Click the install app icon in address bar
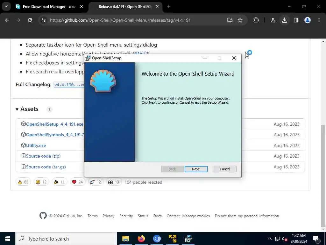Image resolution: width=326 pixels, height=245 pixels. [x=230, y=20]
